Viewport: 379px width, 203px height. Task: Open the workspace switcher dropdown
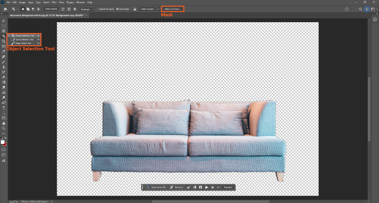pos(373,9)
